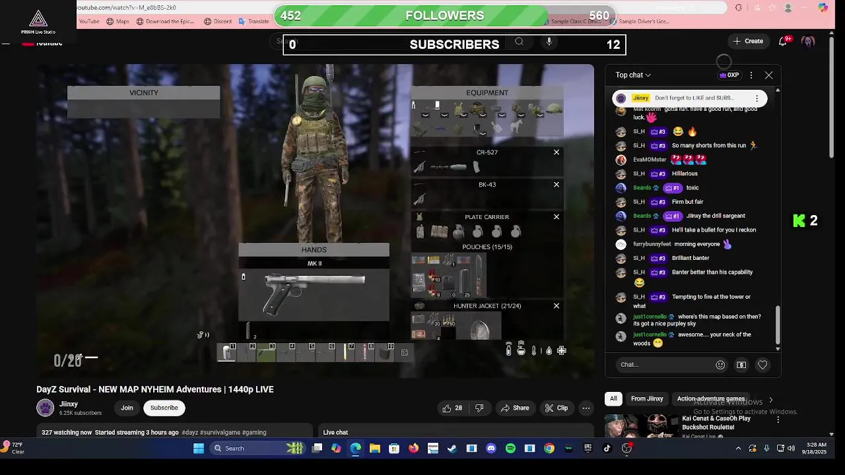Screen dimensions: 845x475
Task: Open the Copilot icon in browser toolbar
Action: (823, 8)
